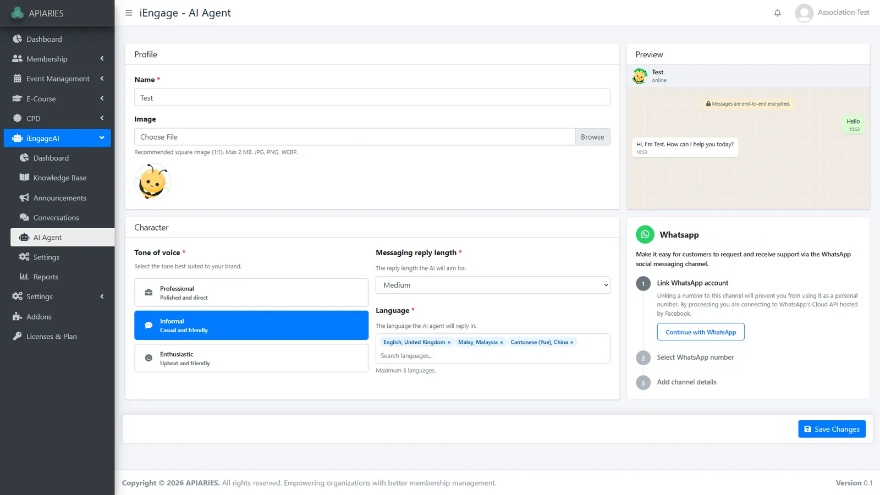The image size is (880, 495).
Task: Open the iEngageAI Dashboard submenu item
Action: [63, 158]
